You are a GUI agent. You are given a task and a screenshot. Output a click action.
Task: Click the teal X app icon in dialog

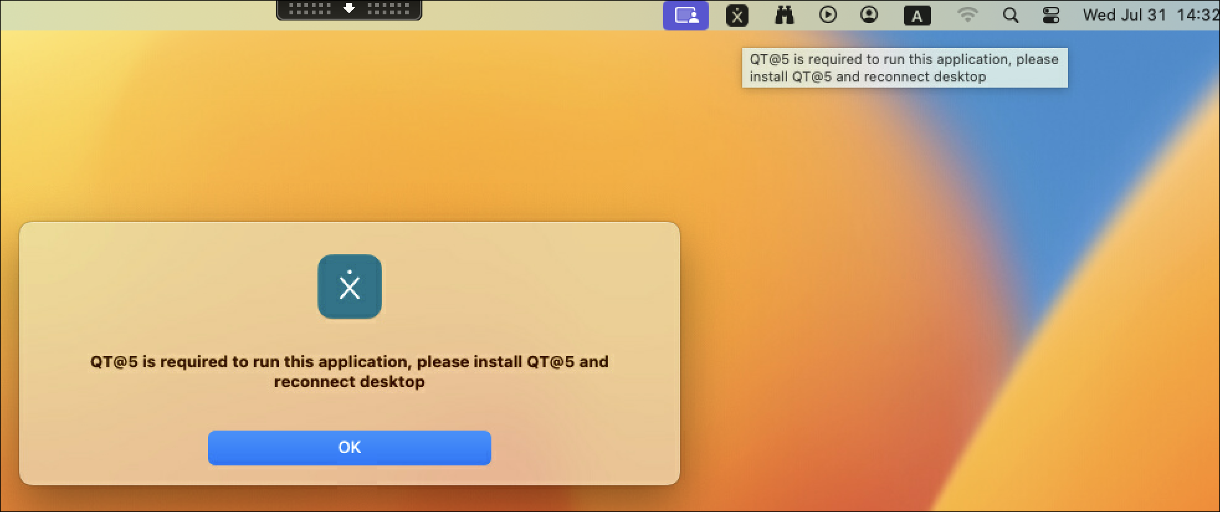350,286
